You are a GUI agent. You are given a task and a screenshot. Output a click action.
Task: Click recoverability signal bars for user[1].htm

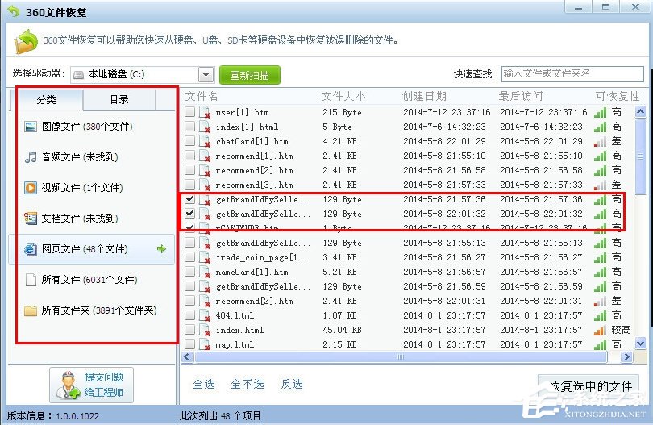pos(600,113)
